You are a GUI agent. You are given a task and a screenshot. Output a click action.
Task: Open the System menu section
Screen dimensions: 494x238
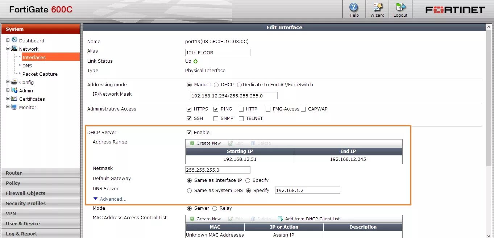(40, 29)
